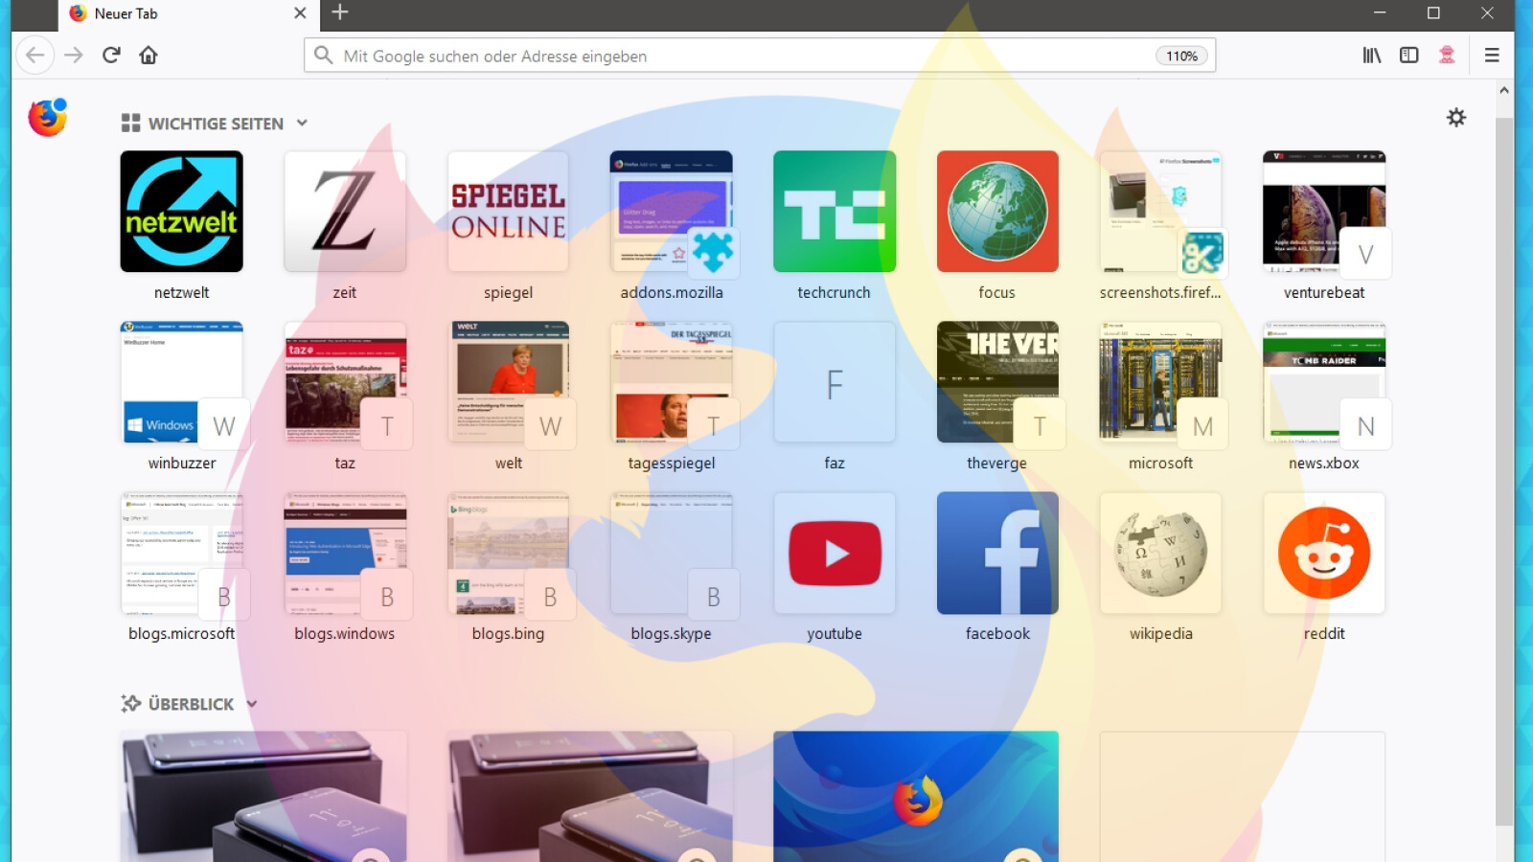Open the Library bookshelf icon
The width and height of the screenshot is (1533, 862).
coord(1372,56)
